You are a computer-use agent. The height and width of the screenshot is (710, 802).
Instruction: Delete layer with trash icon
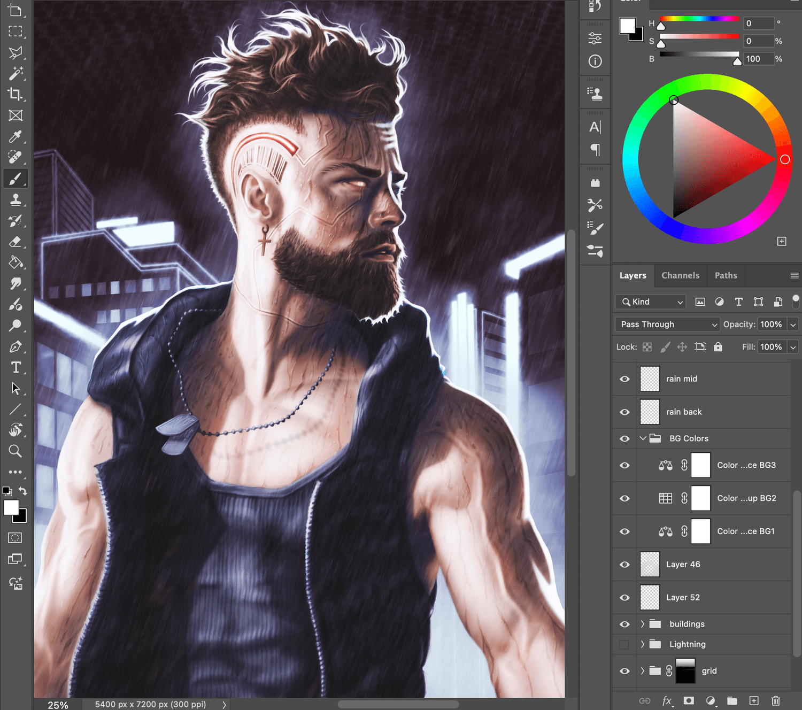click(776, 700)
